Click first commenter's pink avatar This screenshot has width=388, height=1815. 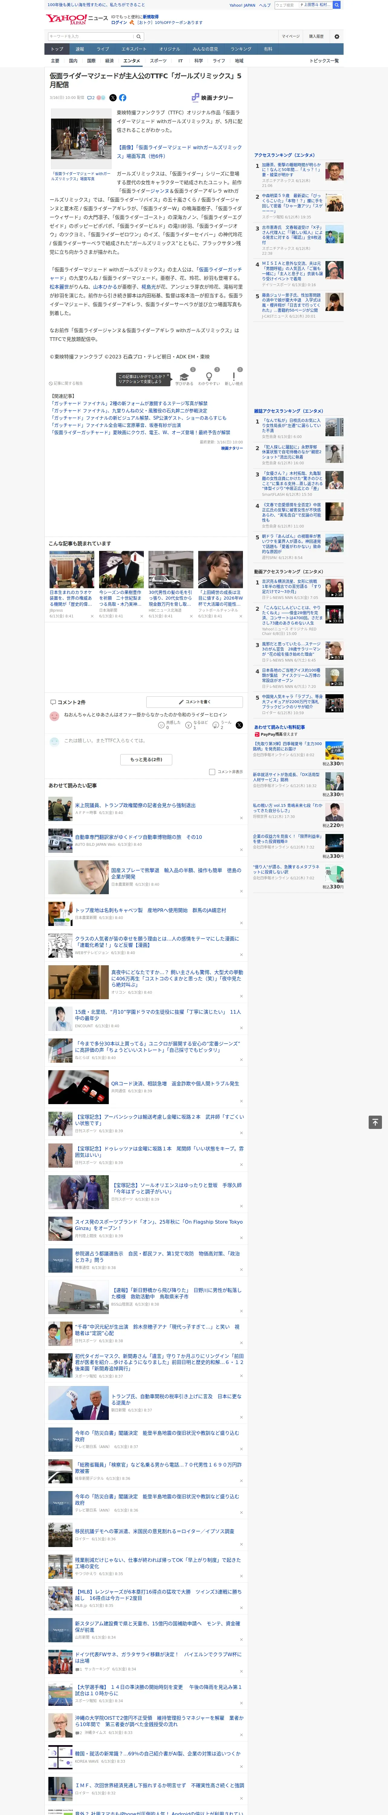(54, 717)
